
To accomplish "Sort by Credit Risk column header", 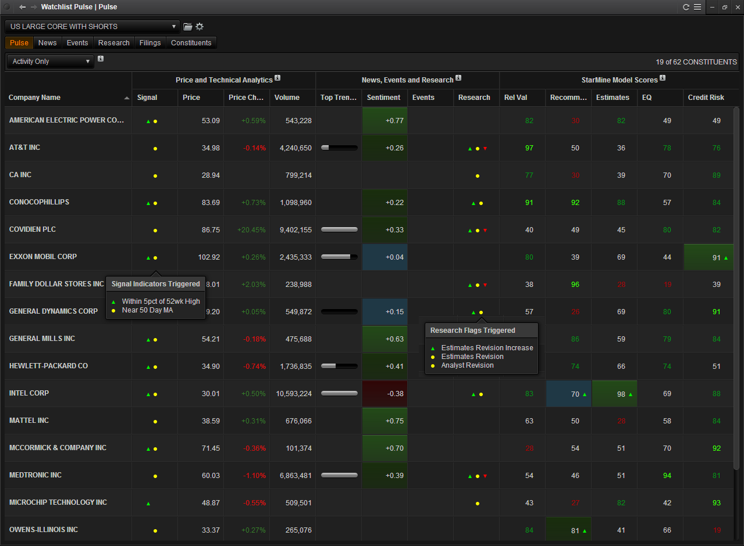I will (706, 98).
